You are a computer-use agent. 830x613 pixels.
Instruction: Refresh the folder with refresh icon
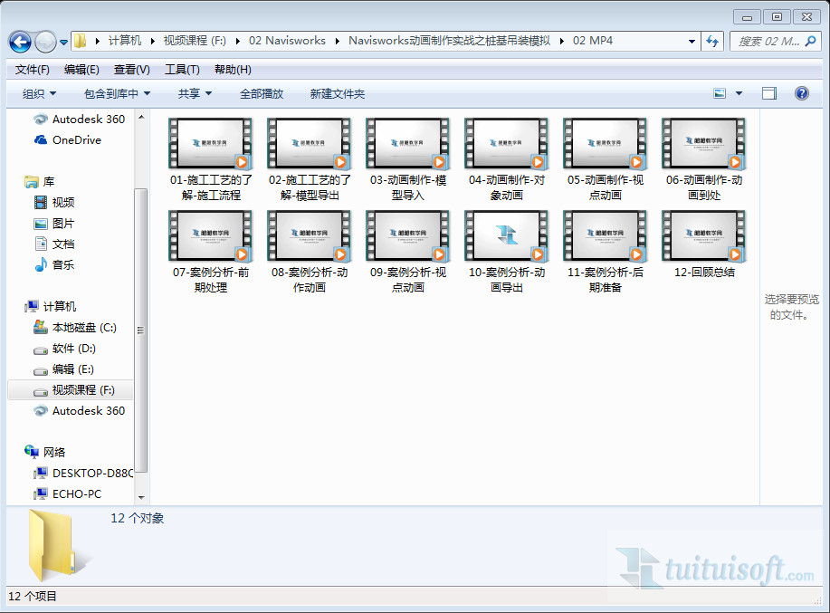(712, 42)
